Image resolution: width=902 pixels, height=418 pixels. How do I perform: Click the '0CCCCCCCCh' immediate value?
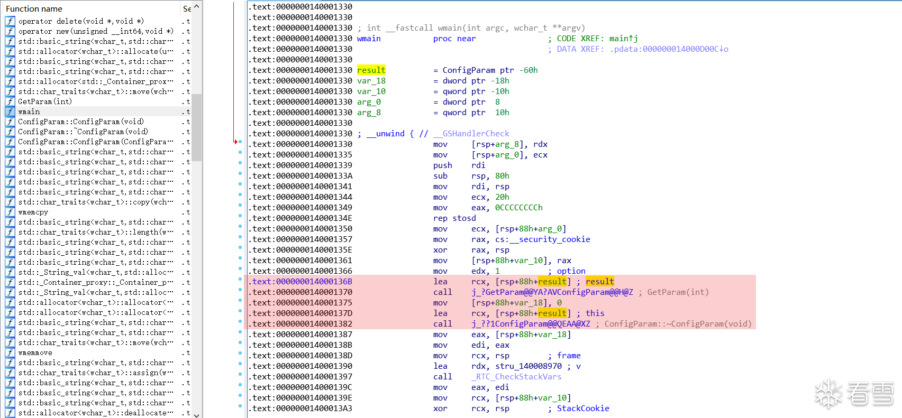coord(519,208)
